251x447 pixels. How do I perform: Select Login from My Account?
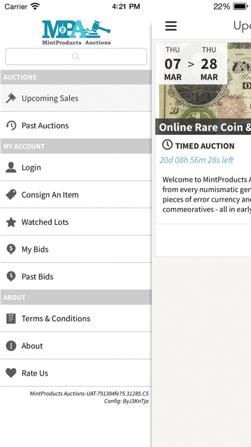click(76, 168)
